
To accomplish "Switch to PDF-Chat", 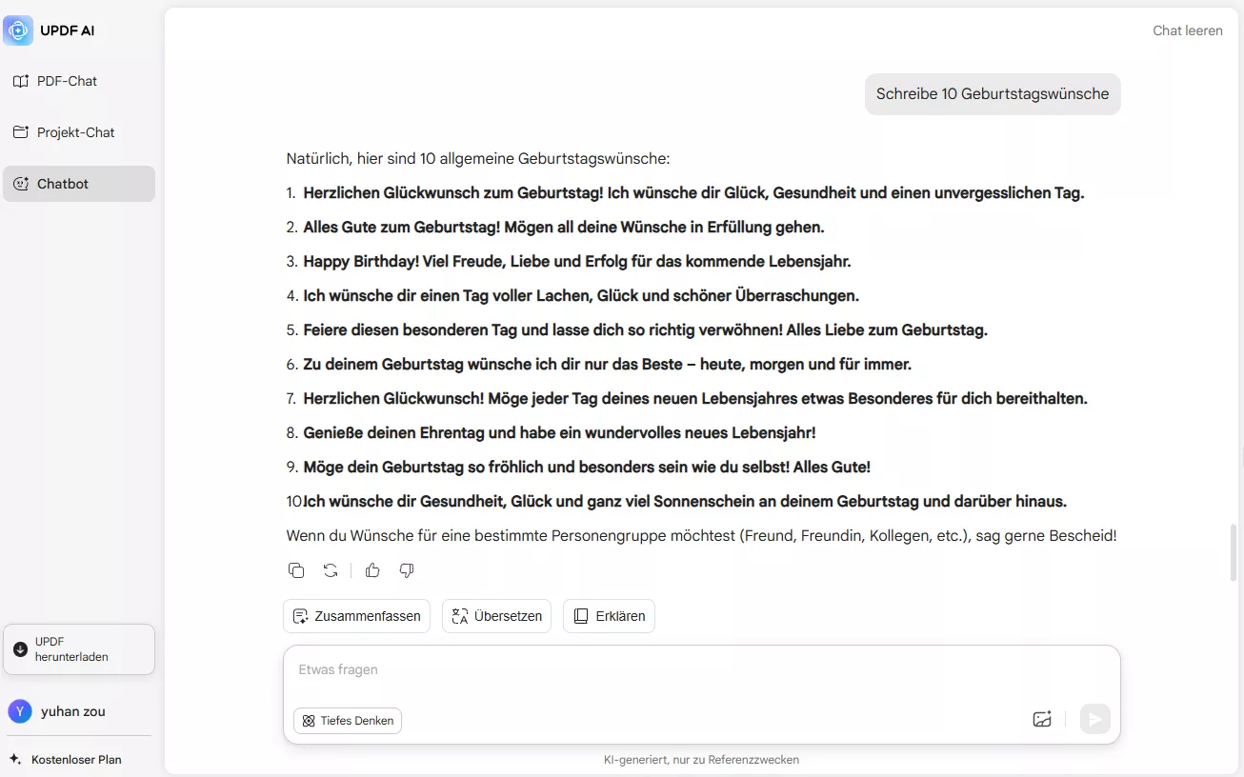I will [67, 81].
